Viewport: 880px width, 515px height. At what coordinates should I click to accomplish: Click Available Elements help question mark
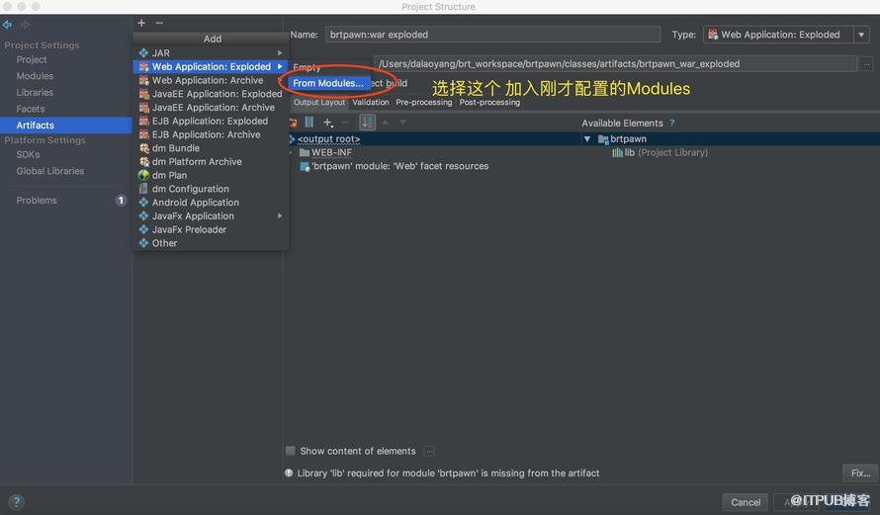671,123
